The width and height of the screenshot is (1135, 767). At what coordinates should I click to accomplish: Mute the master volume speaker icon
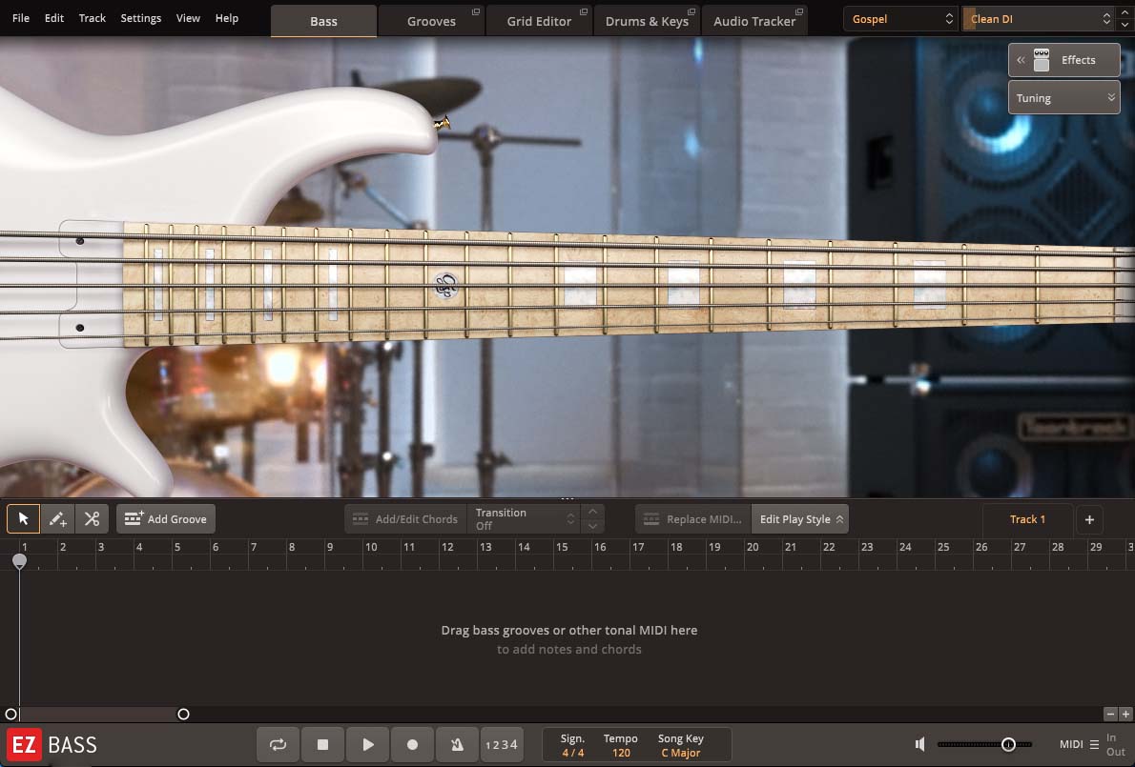pyautogui.click(x=918, y=744)
